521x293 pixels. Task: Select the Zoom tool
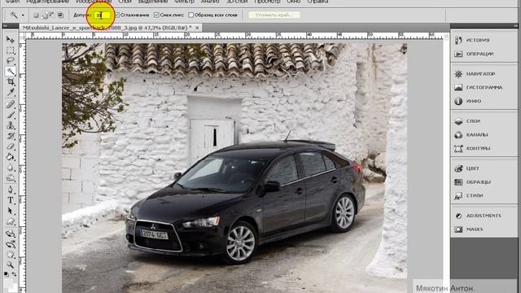pos(11,265)
